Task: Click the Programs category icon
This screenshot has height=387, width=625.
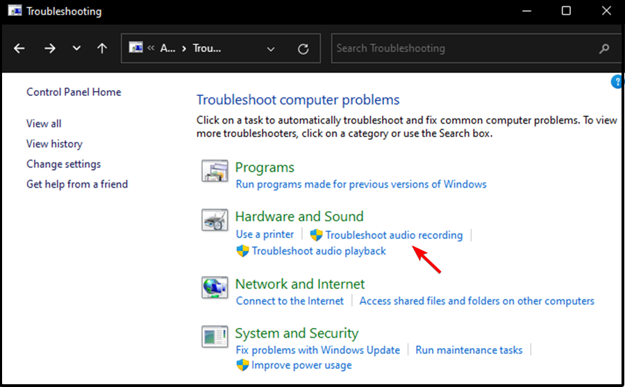Action: click(215, 171)
